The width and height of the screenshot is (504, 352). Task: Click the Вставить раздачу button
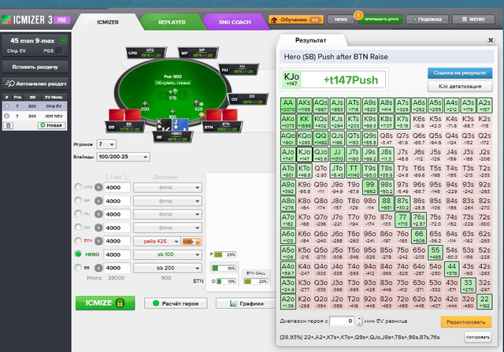coord(35,67)
